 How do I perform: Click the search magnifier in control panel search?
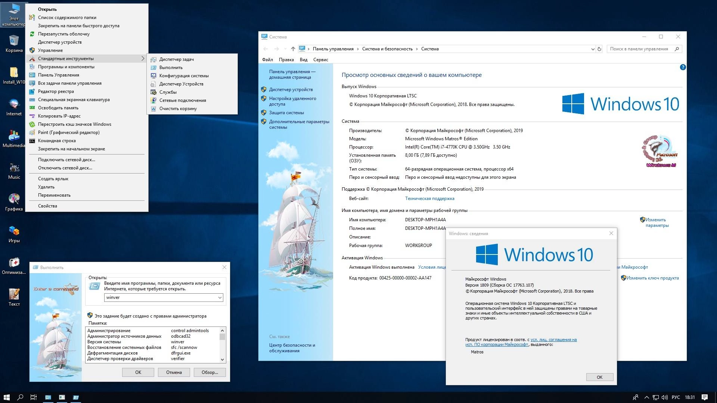(677, 49)
